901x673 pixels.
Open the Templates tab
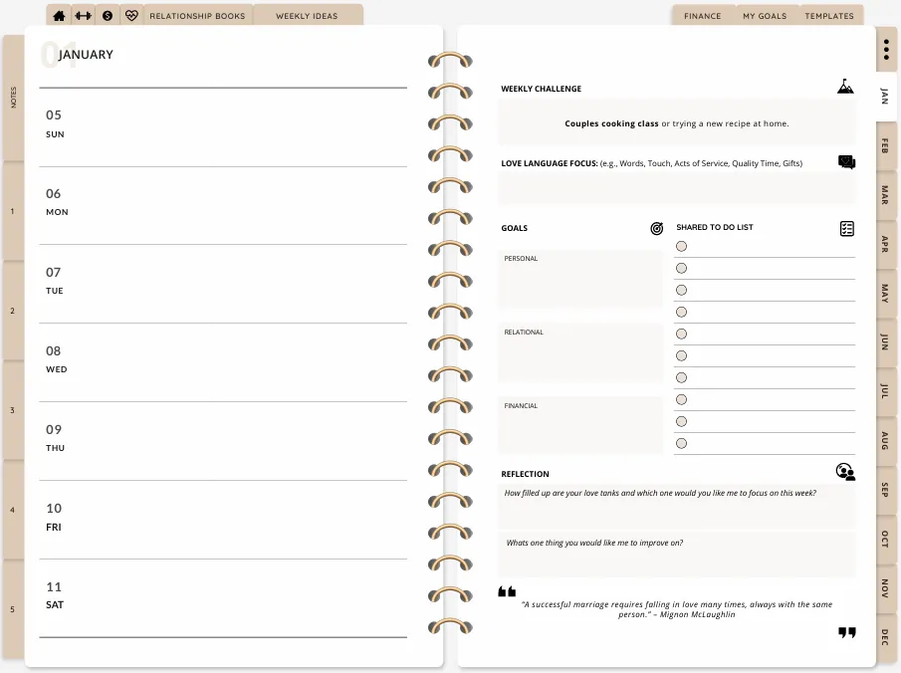tap(829, 16)
